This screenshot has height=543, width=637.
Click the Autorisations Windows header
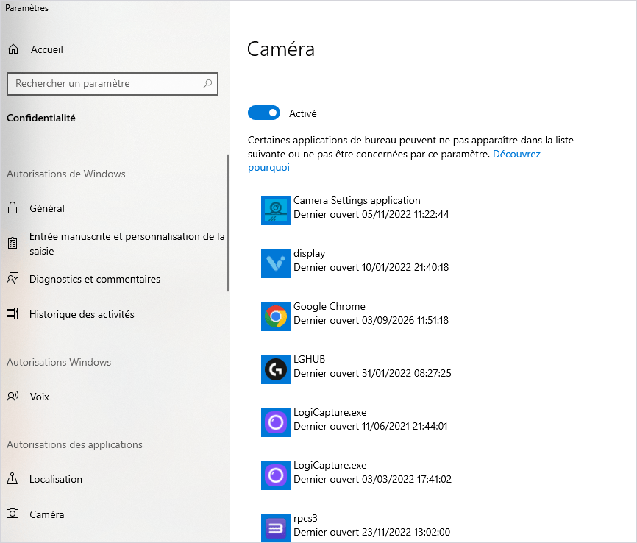[x=59, y=362]
